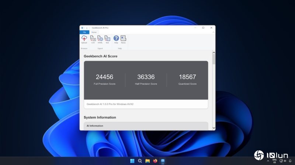Open the quick access toolbar dropdown arrow
Viewport: 295px width, 165px height.
[x=87, y=28]
